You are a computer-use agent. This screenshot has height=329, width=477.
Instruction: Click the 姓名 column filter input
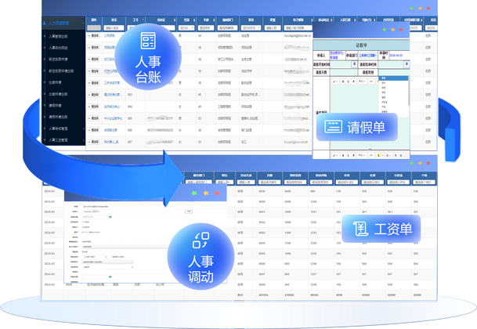click(114, 27)
